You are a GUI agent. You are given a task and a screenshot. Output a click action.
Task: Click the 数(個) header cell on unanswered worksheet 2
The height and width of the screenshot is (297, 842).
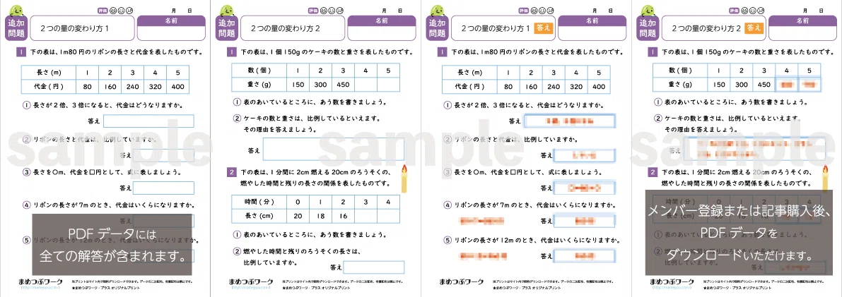pos(259,71)
